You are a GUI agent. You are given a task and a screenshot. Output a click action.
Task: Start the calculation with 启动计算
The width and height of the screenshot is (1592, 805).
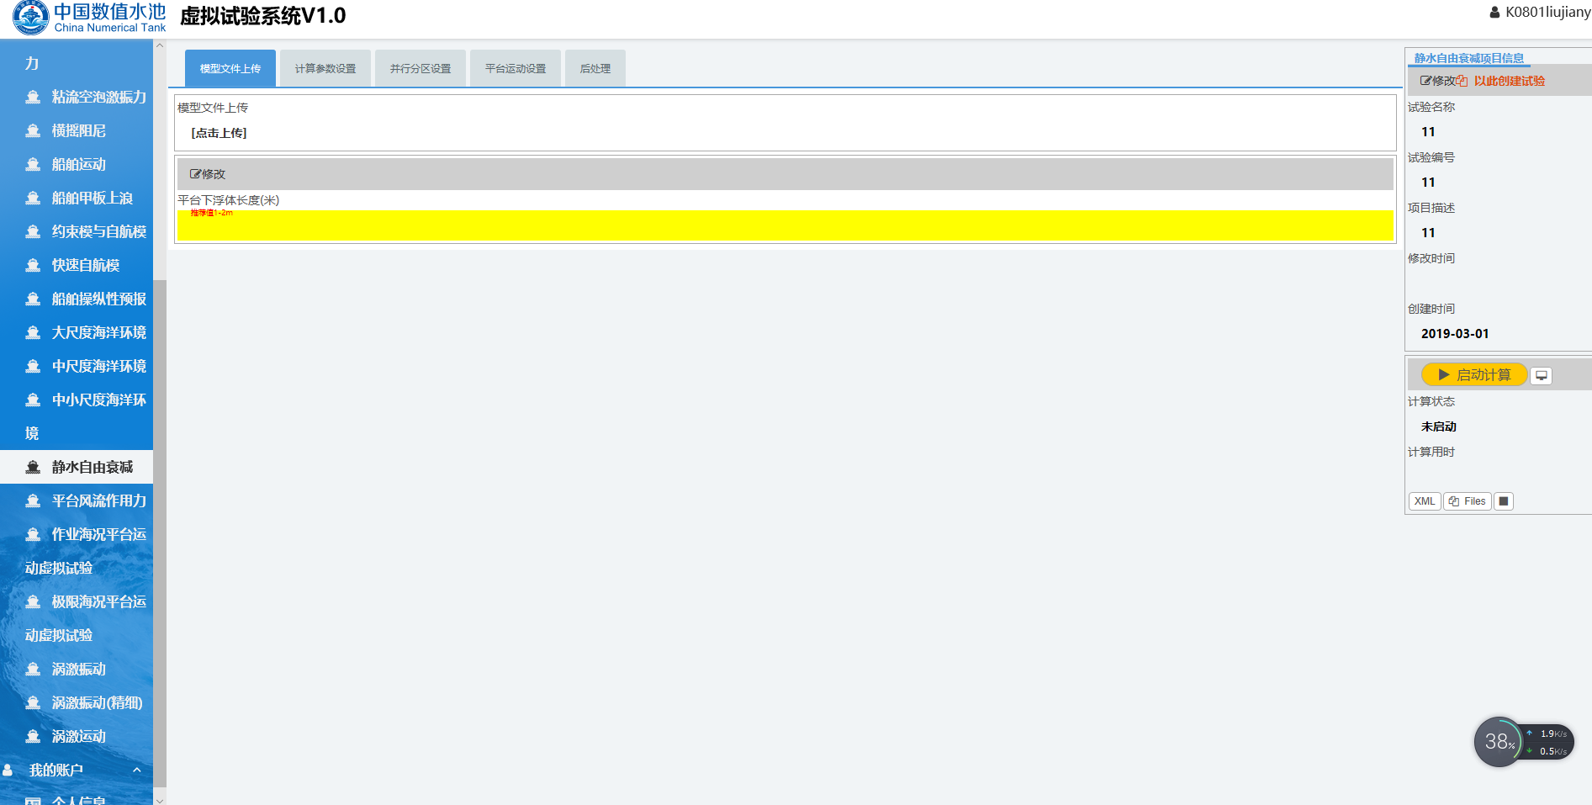[x=1473, y=375]
